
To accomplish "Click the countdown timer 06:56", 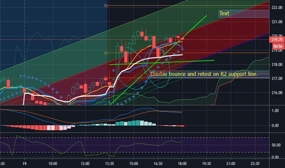I will click(278, 46).
